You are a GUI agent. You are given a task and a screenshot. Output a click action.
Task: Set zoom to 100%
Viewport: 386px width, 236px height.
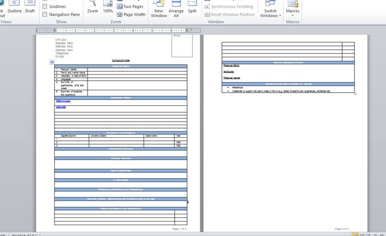(108, 7)
